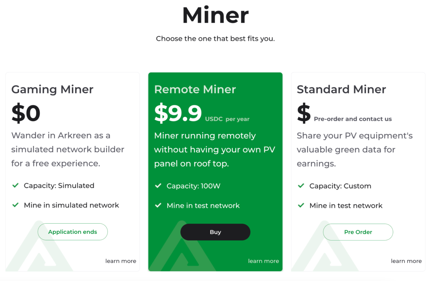Click the Pre-order and contact us text

(x=353, y=119)
